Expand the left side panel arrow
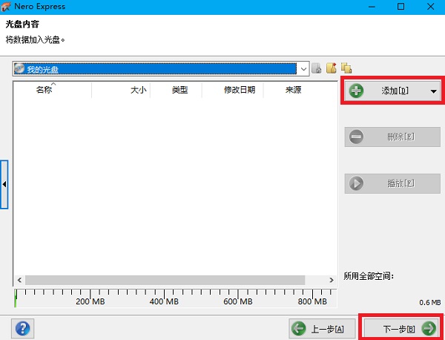 click(4, 183)
